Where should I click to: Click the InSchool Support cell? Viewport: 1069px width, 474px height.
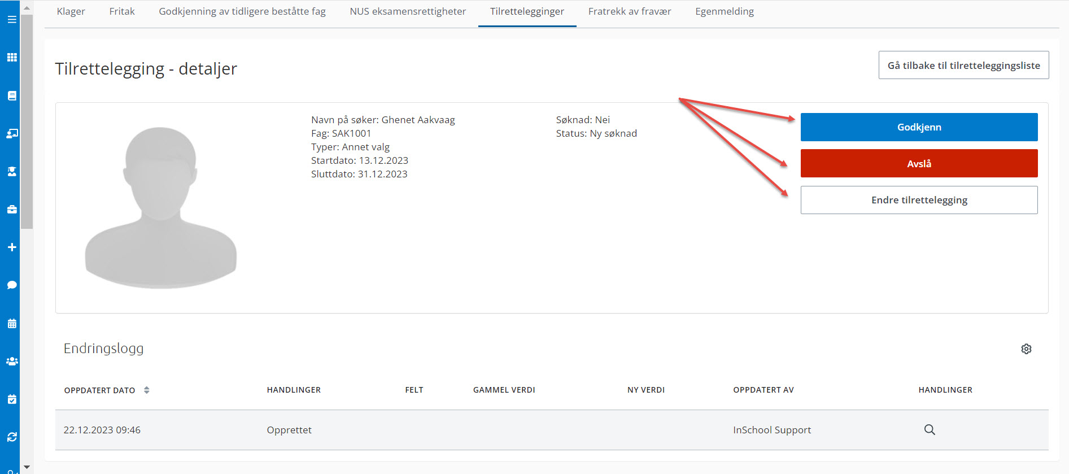click(x=772, y=430)
